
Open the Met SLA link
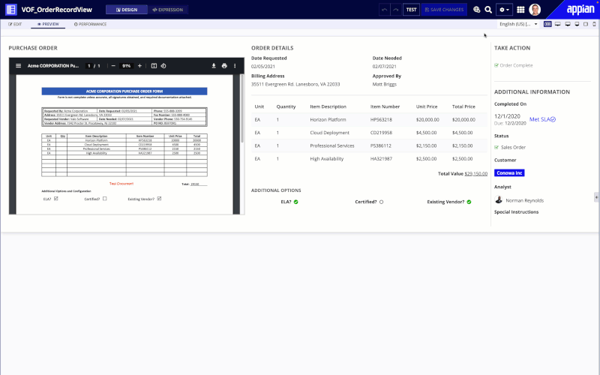click(539, 119)
